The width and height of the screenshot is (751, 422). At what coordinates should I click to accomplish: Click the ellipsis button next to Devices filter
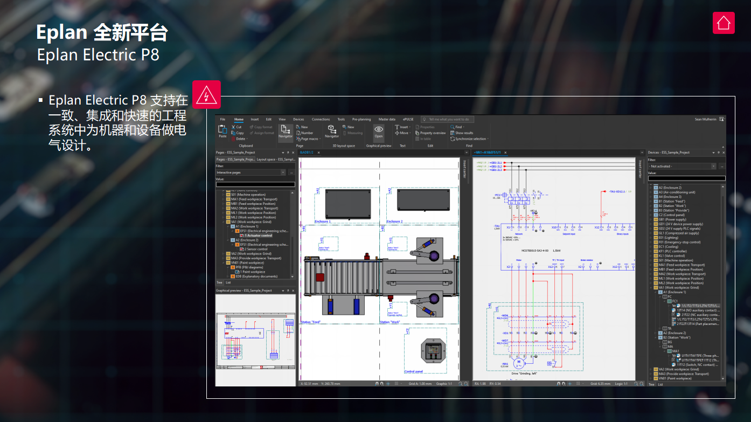click(722, 167)
